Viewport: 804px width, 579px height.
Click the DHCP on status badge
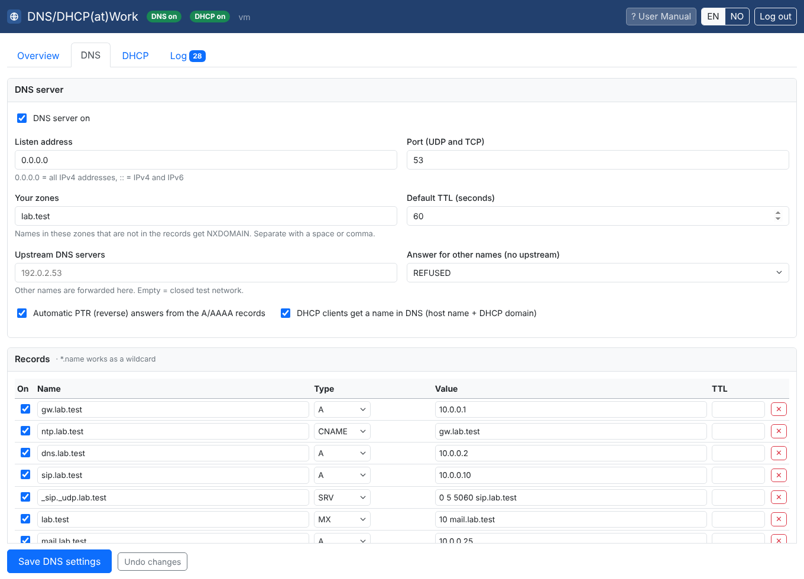click(210, 17)
